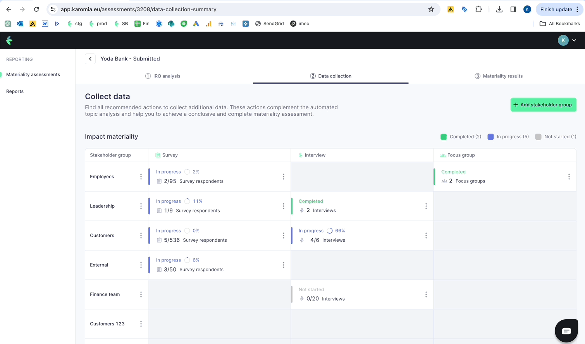This screenshot has height=344, width=585.
Task: View site information icon in address bar
Action: 53,9
